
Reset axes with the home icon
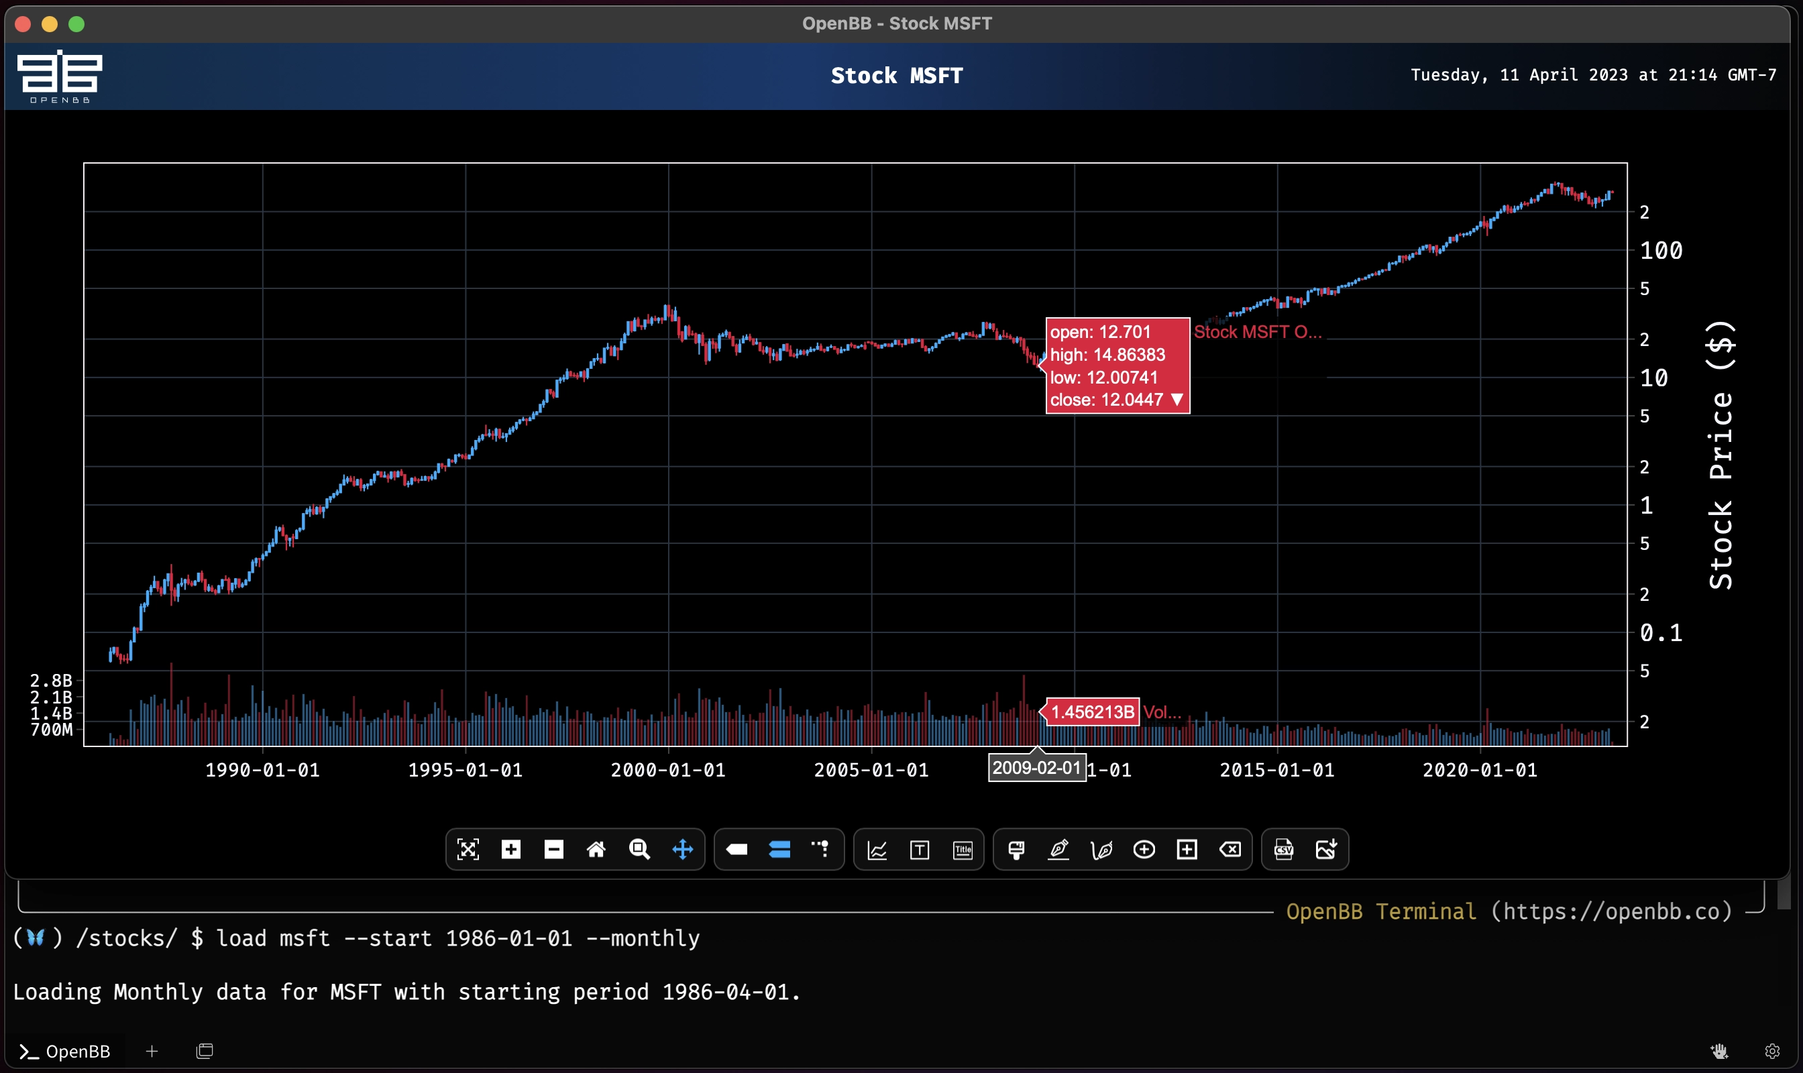point(596,849)
